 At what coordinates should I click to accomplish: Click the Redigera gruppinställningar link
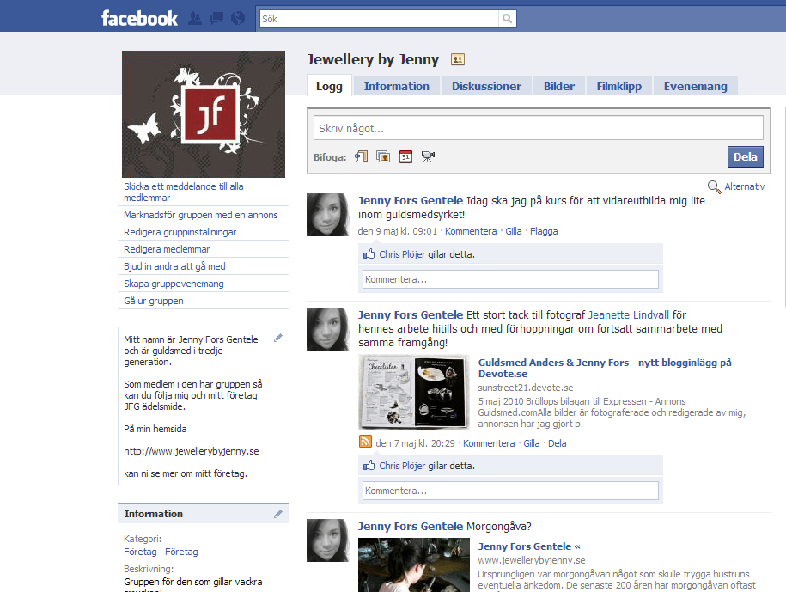coord(180,232)
